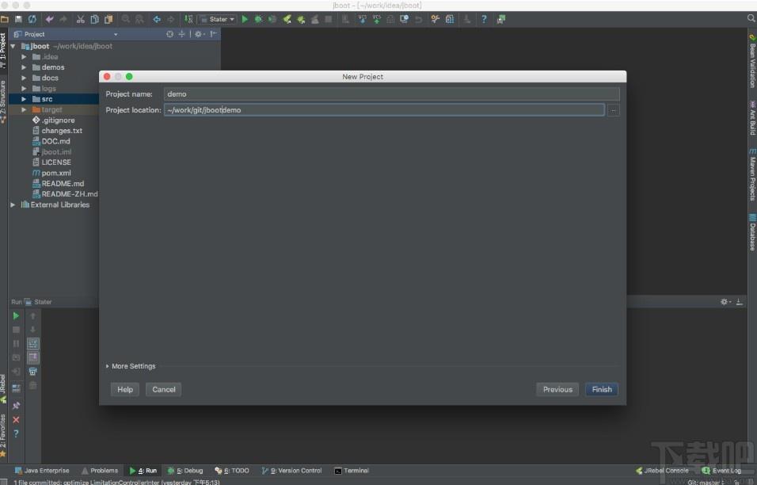Click the green Run button in toolbar
The width and height of the screenshot is (757, 485).
(245, 19)
